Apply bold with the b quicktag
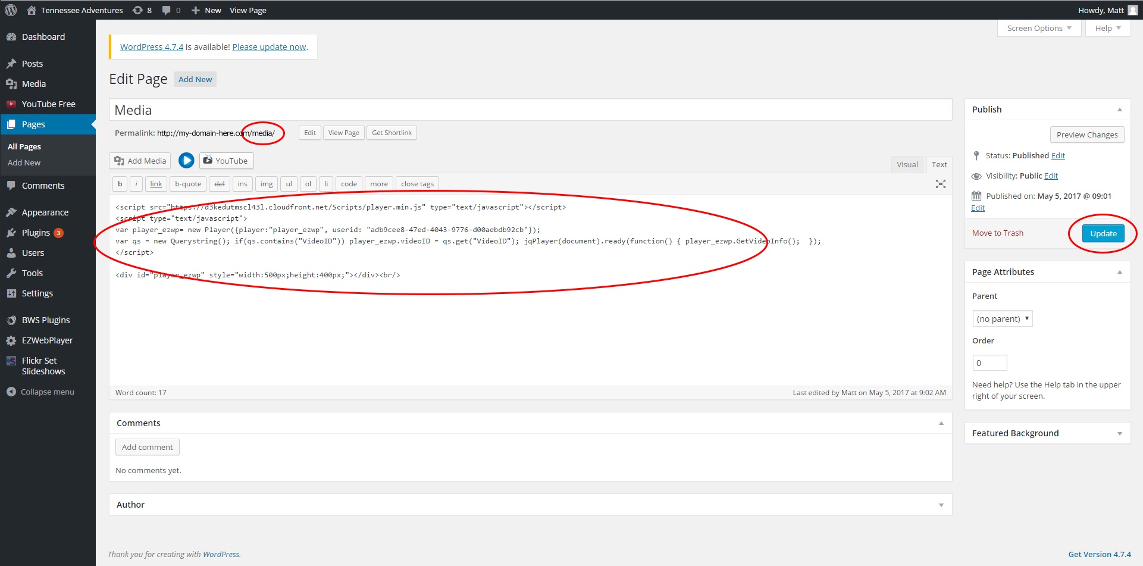Viewport: 1143px width, 566px height. (120, 184)
